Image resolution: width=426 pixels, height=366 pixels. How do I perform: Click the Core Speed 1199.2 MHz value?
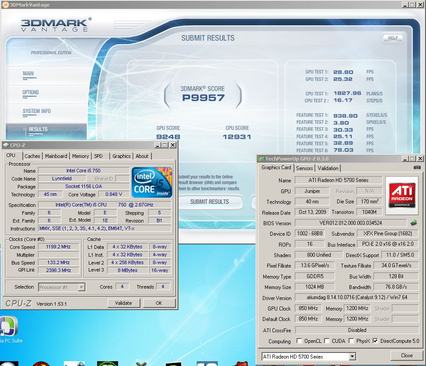pos(59,247)
